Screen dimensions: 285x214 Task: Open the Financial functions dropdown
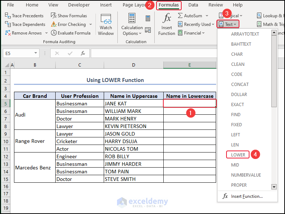pos(203,33)
